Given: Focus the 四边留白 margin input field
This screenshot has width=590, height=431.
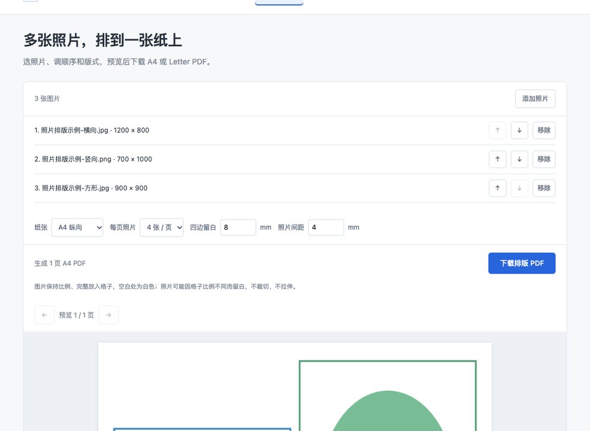Looking at the screenshot, I should pyautogui.click(x=238, y=227).
